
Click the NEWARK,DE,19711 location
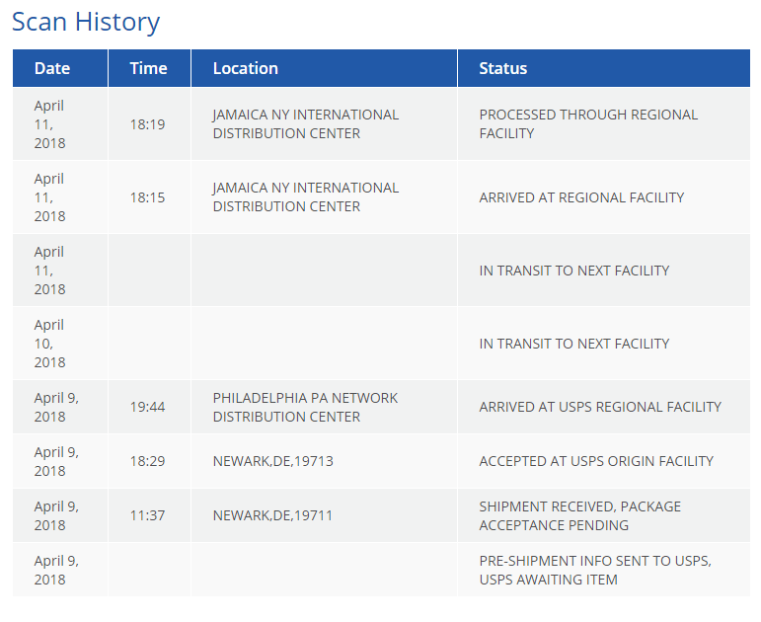pyautogui.click(x=272, y=515)
